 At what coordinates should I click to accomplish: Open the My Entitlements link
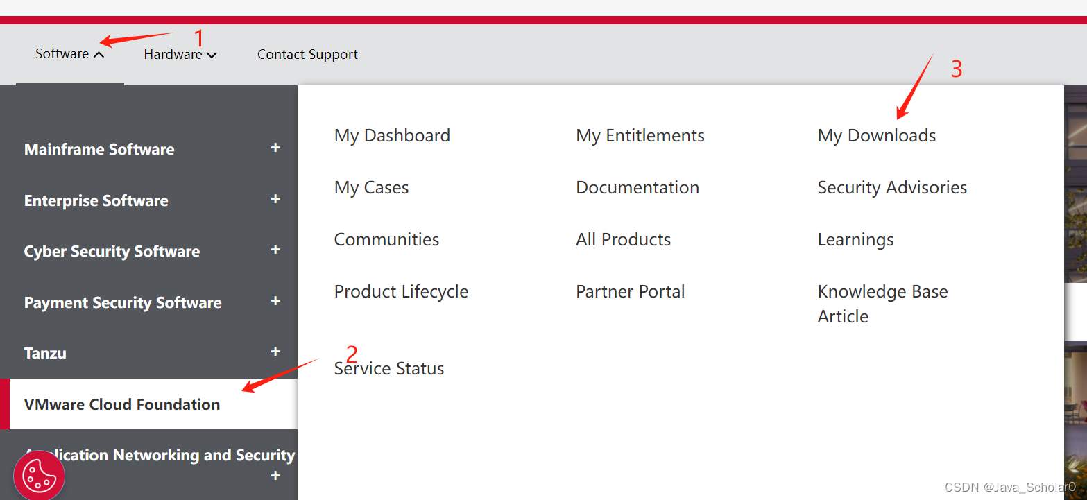tap(640, 135)
